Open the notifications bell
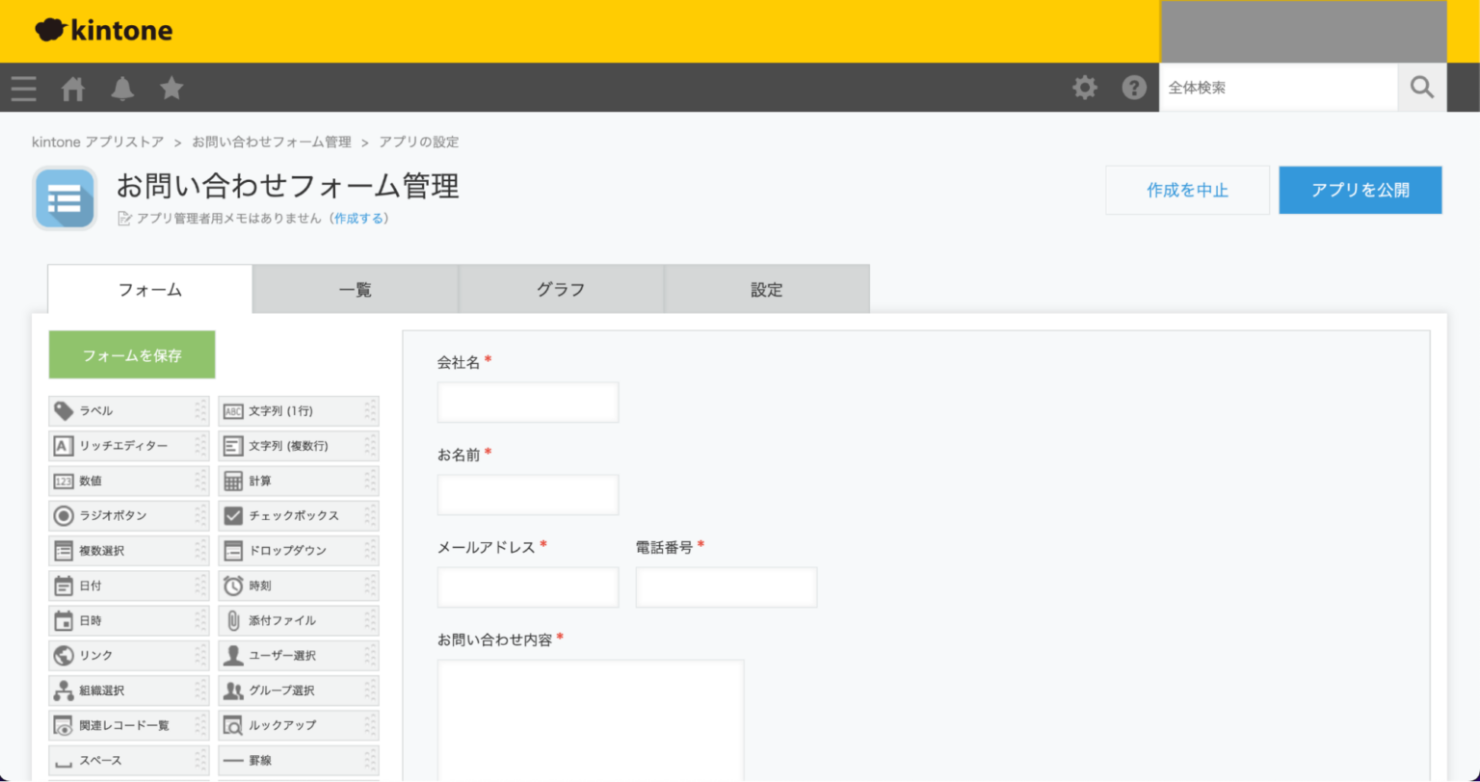 coord(121,88)
